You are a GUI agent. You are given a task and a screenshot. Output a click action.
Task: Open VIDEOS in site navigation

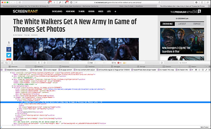click(x=101, y=11)
